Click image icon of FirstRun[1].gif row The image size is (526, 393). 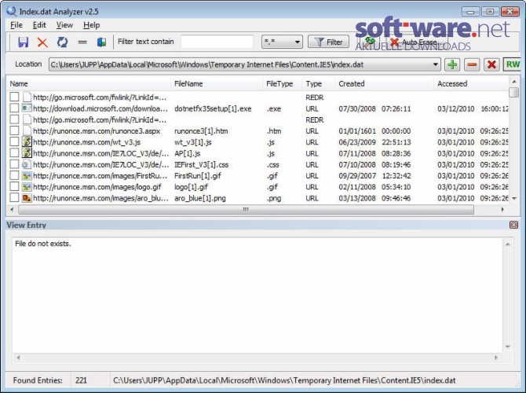pos(27,176)
